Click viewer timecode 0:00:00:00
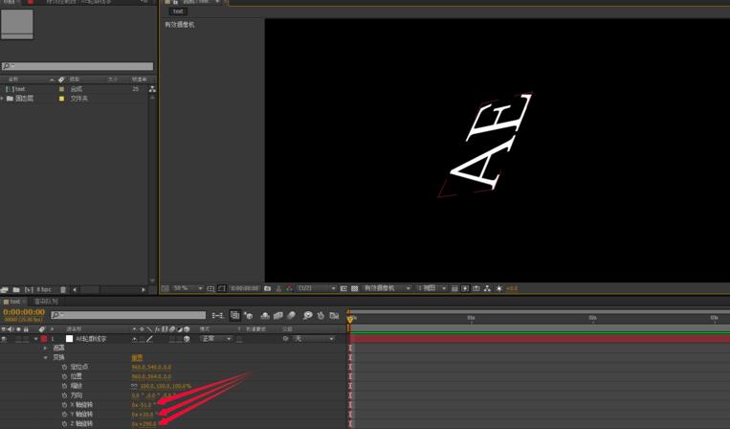This screenshot has width=730, height=429. coord(245,288)
